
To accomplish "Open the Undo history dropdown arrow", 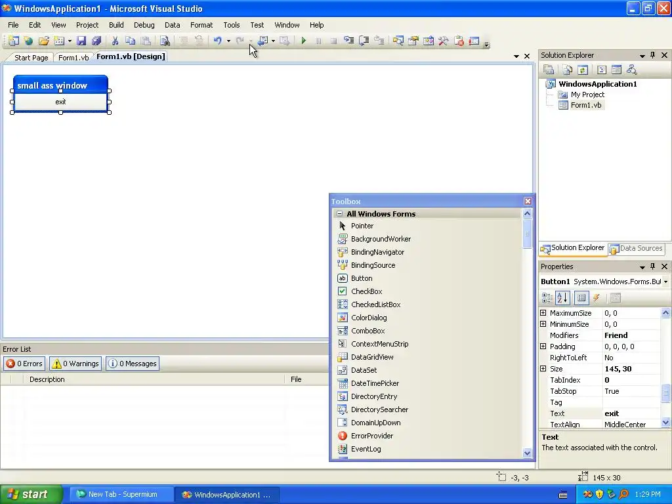I will [228, 41].
